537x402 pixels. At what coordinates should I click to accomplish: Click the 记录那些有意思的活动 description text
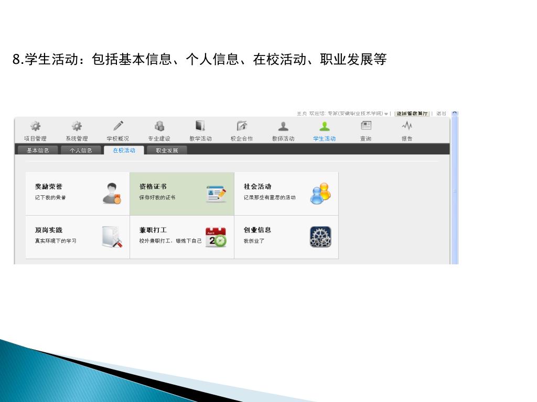click(x=270, y=197)
